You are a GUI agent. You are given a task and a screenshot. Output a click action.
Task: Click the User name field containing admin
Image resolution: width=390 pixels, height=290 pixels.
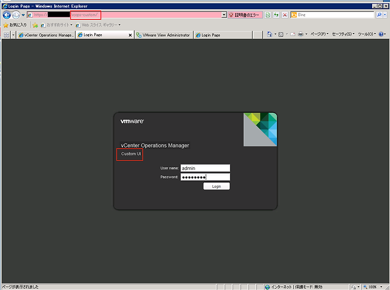[205, 168]
